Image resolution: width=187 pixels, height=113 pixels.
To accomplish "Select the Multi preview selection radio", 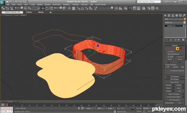I will (180, 67).
